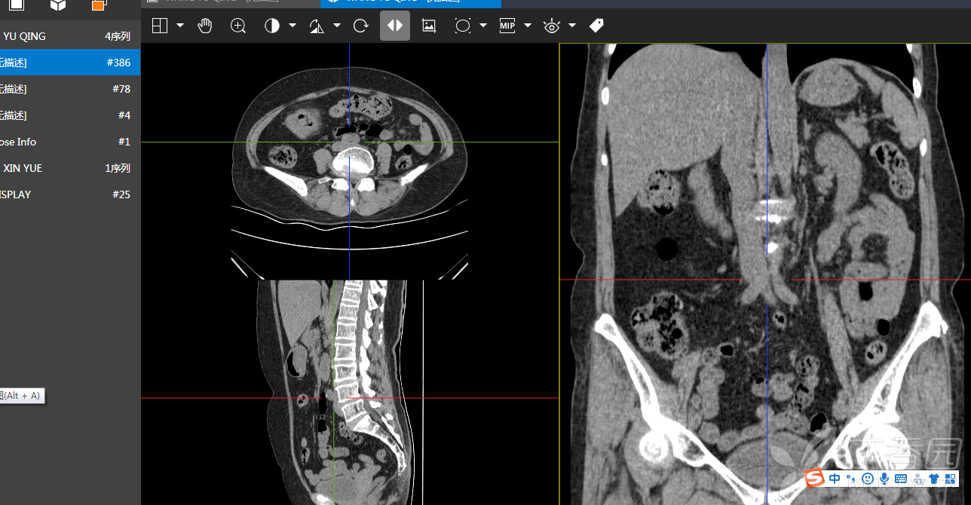Select the DISPLAY series #25
Image resolution: width=971 pixels, height=505 pixels.
point(69,194)
